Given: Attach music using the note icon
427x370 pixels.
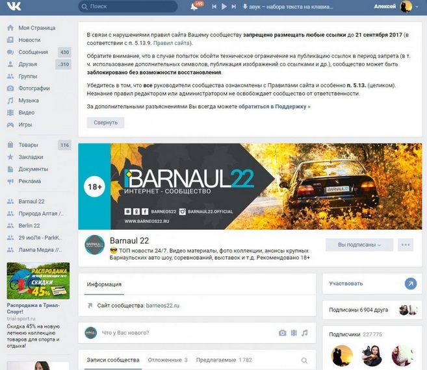Looking at the screenshot, I should 305,333.
